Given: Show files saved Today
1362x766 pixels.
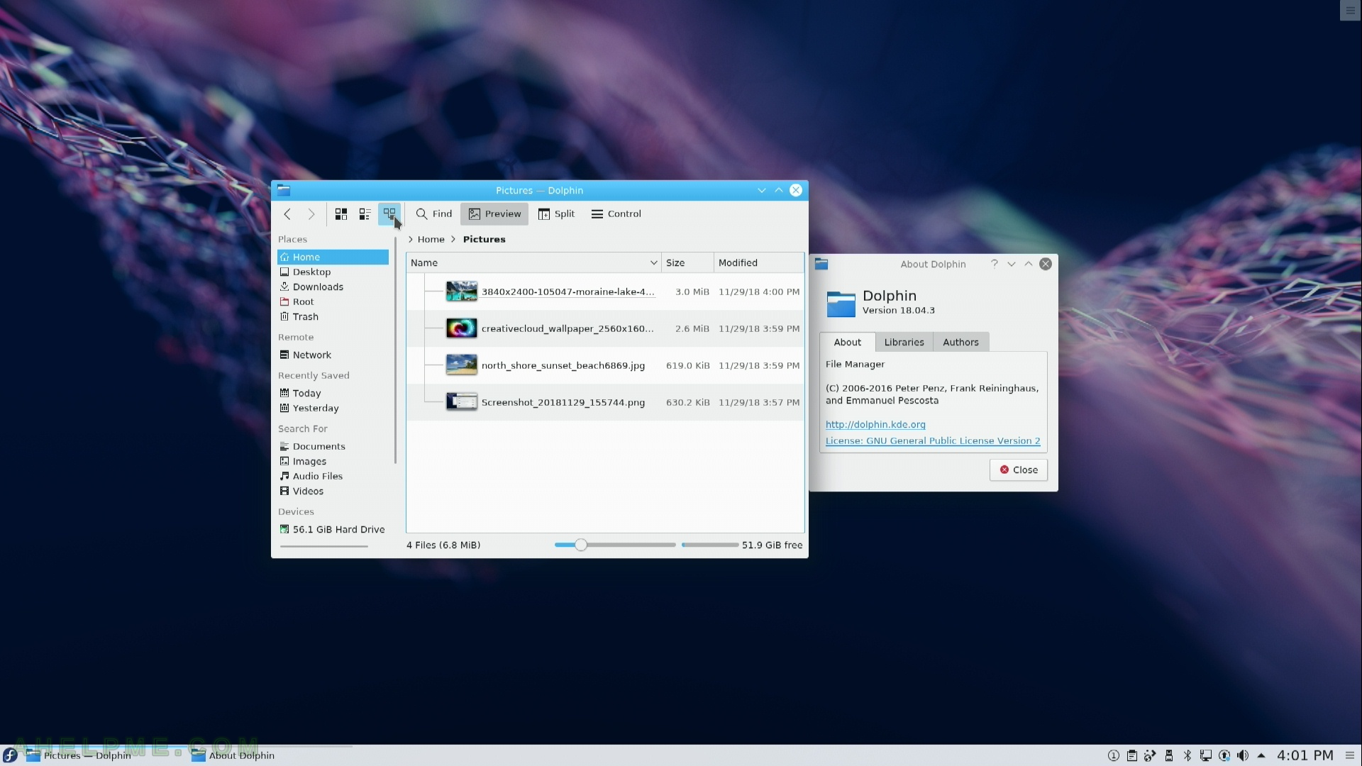Looking at the screenshot, I should coord(333,393).
